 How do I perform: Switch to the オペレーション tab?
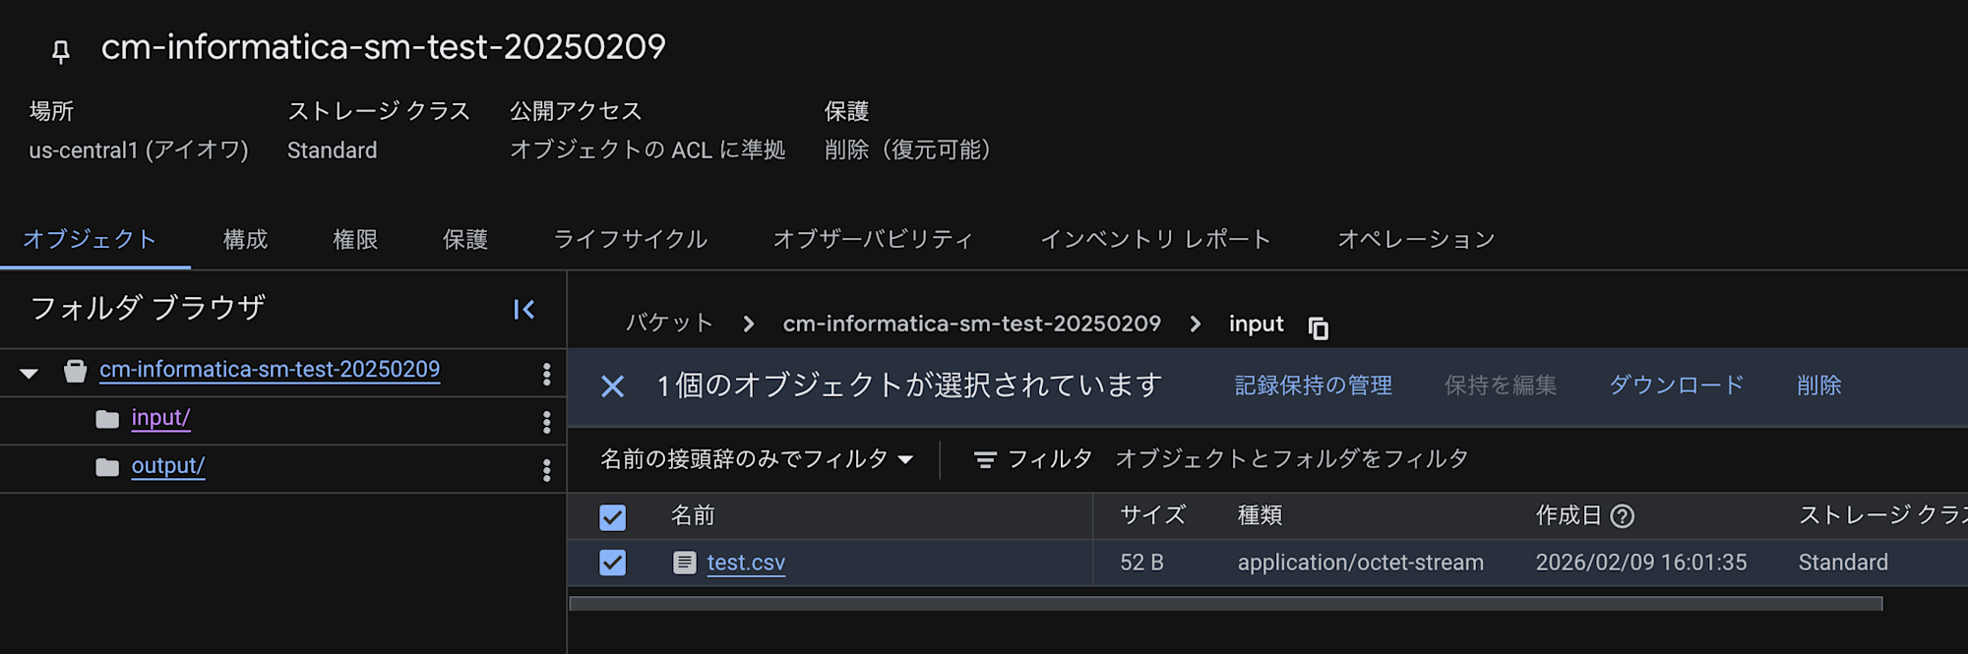[1416, 239]
